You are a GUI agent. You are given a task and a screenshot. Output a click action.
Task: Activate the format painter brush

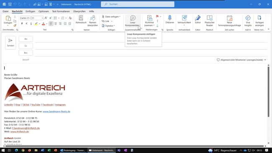pyautogui.click(x=15, y=25)
